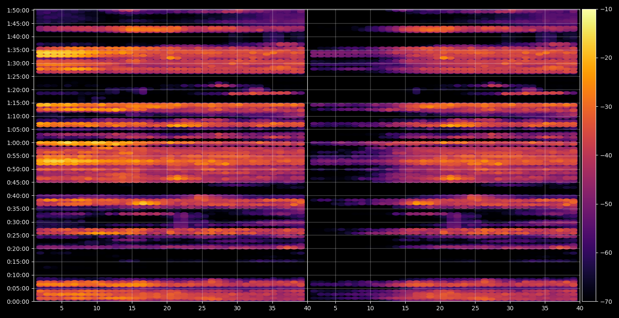Click the 0:55:00 time axis label
The width and height of the screenshot is (619, 318).
click(18, 156)
